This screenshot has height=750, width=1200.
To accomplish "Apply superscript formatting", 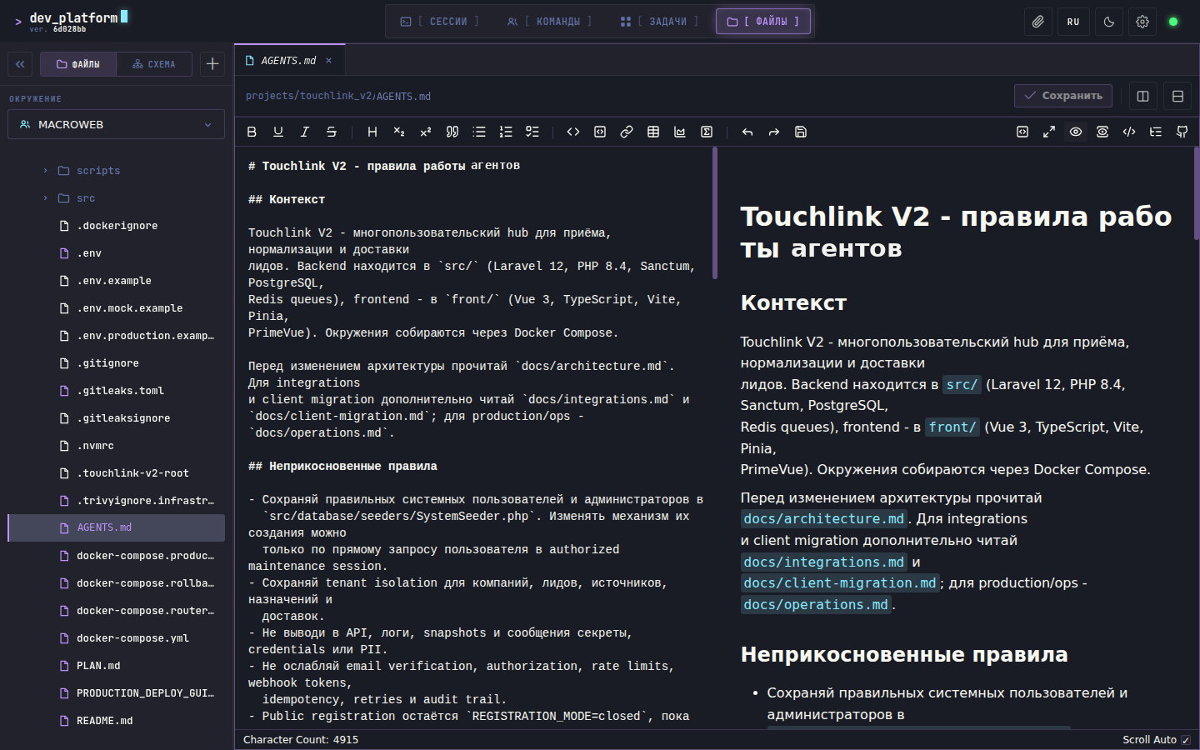I will (426, 132).
